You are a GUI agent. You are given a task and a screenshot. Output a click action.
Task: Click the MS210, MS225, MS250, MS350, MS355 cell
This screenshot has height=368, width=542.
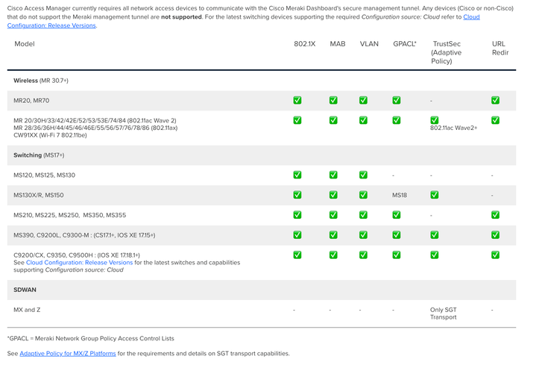click(x=70, y=215)
